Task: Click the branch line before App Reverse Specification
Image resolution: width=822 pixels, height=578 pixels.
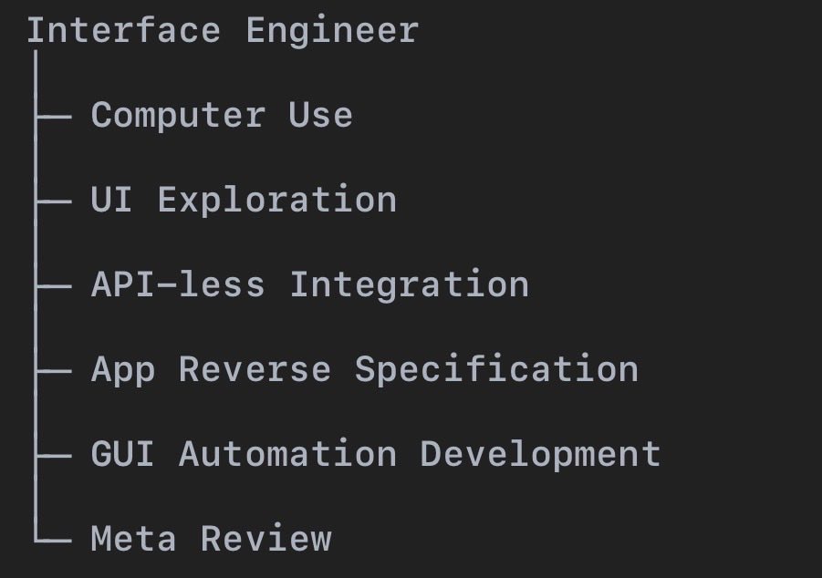Action: click(52, 371)
